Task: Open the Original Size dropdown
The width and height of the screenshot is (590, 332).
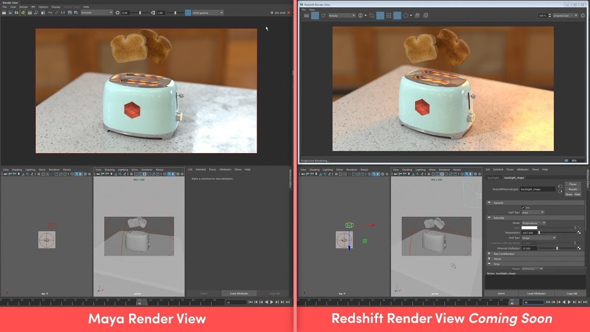Action: (566, 16)
